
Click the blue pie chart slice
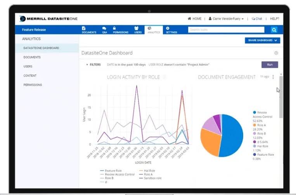pos(233,135)
